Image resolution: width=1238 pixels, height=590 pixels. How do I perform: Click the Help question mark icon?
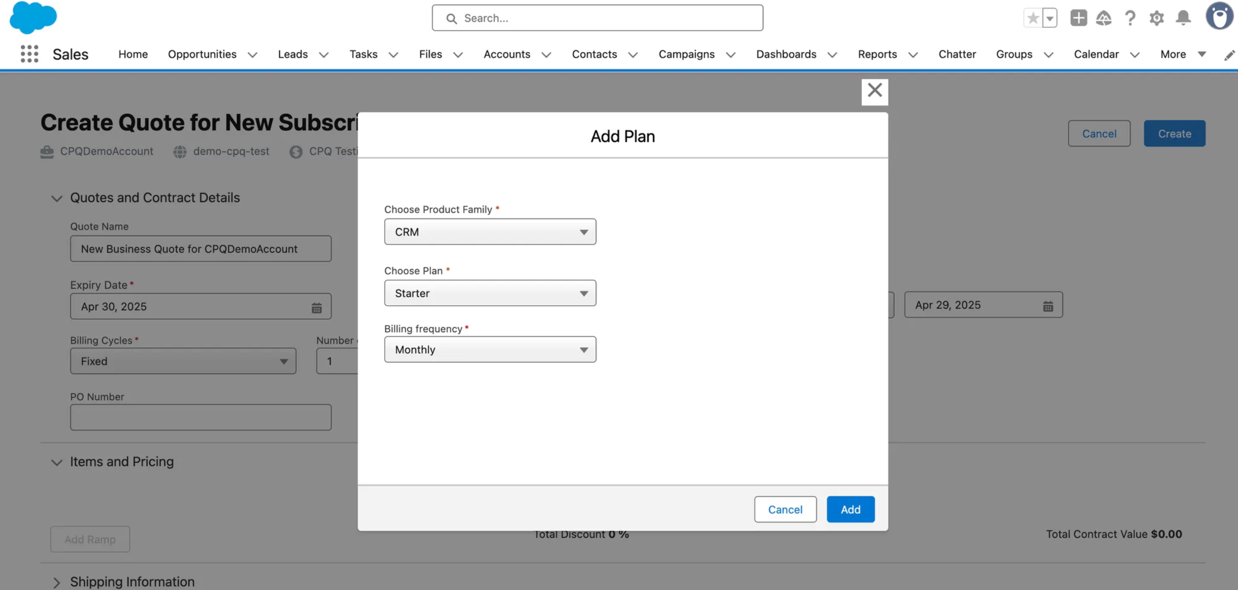click(x=1130, y=18)
